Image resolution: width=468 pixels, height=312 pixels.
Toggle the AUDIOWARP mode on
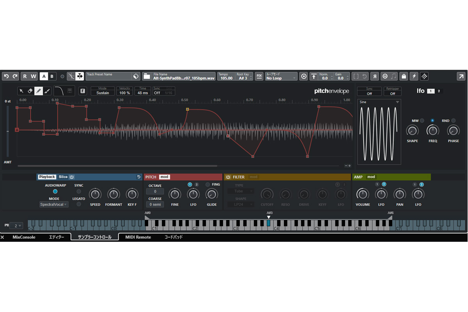coord(55,191)
